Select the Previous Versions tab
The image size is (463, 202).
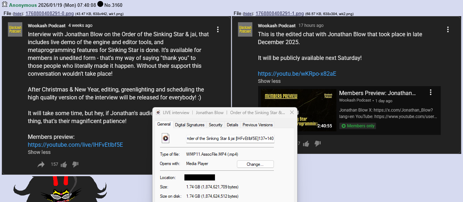[257, 125]
